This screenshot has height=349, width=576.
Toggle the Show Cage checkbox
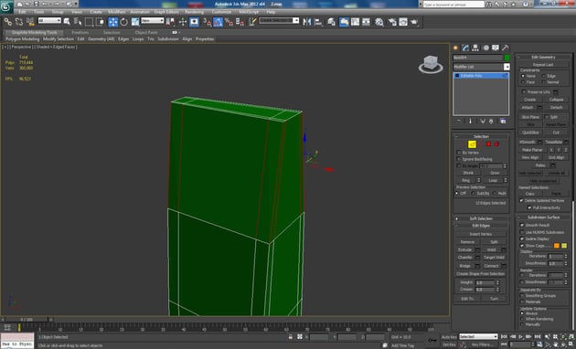[522, 246]
